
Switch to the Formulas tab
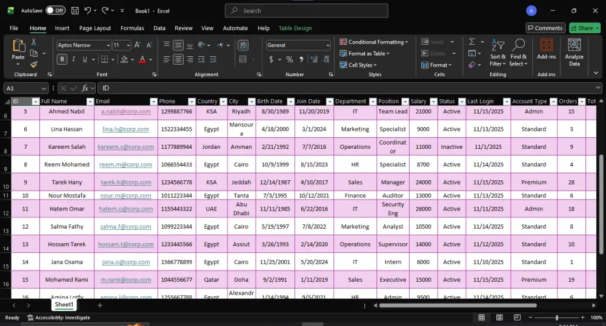(x=132, y=28)
